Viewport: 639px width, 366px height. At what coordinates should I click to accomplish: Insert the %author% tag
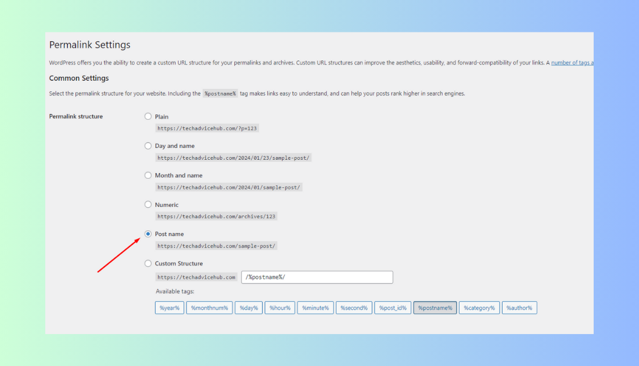coord(519,308)
